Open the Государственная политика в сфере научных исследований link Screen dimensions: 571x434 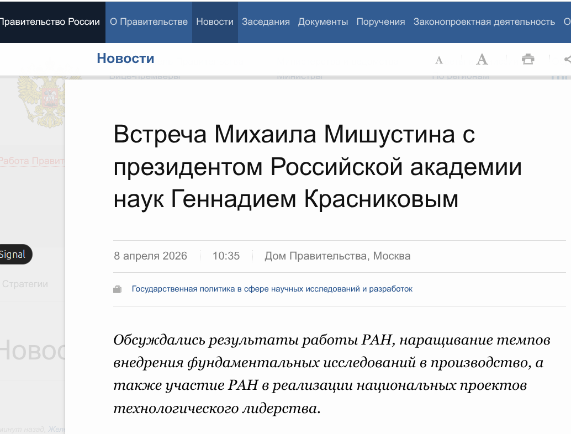pyautogui.click(x=272, y=289)
